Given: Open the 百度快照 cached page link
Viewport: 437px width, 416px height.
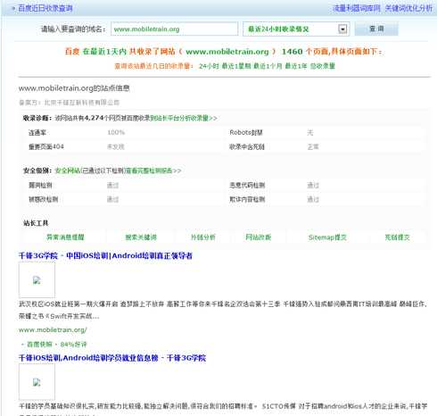Looking at the screenshot, I should [39, 345].
